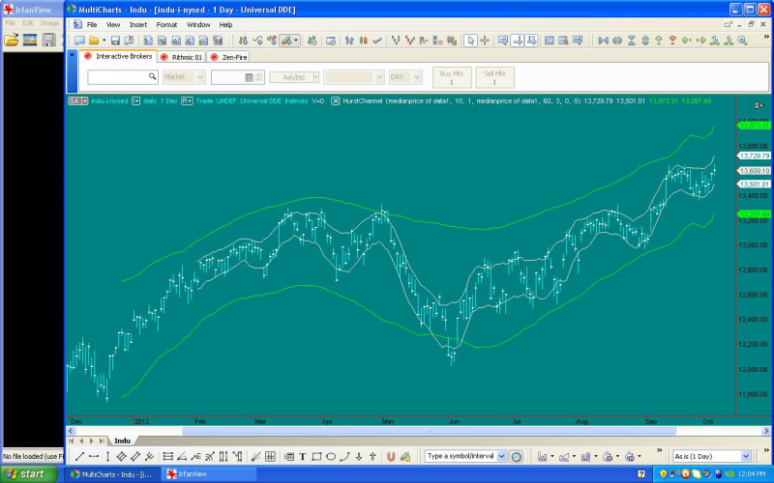Select the arrow up drawing tool
774x483 pixels.
click(372, 456)
